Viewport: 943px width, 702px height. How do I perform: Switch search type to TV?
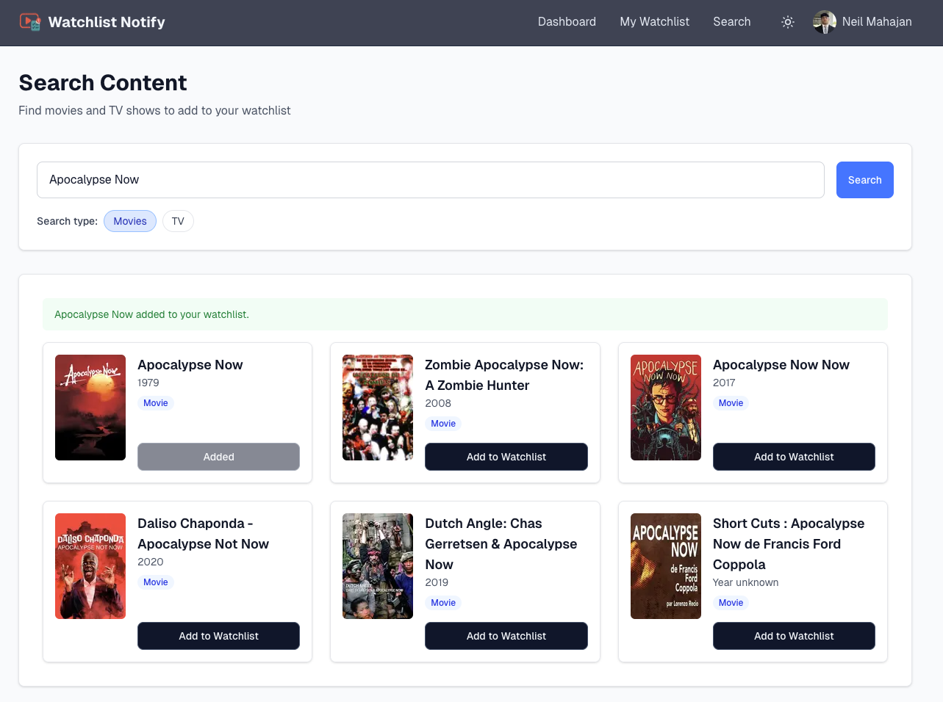coord(178,221)
